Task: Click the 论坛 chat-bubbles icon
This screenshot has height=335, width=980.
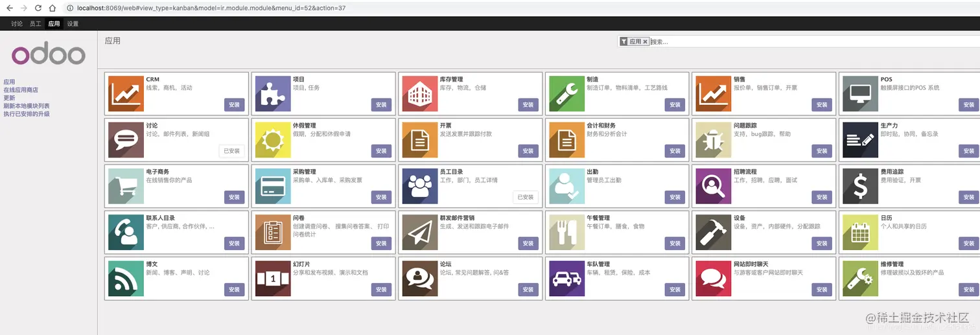Action: click(420, 279)
